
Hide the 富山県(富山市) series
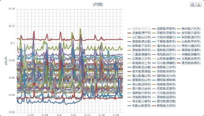pos(139,76)
